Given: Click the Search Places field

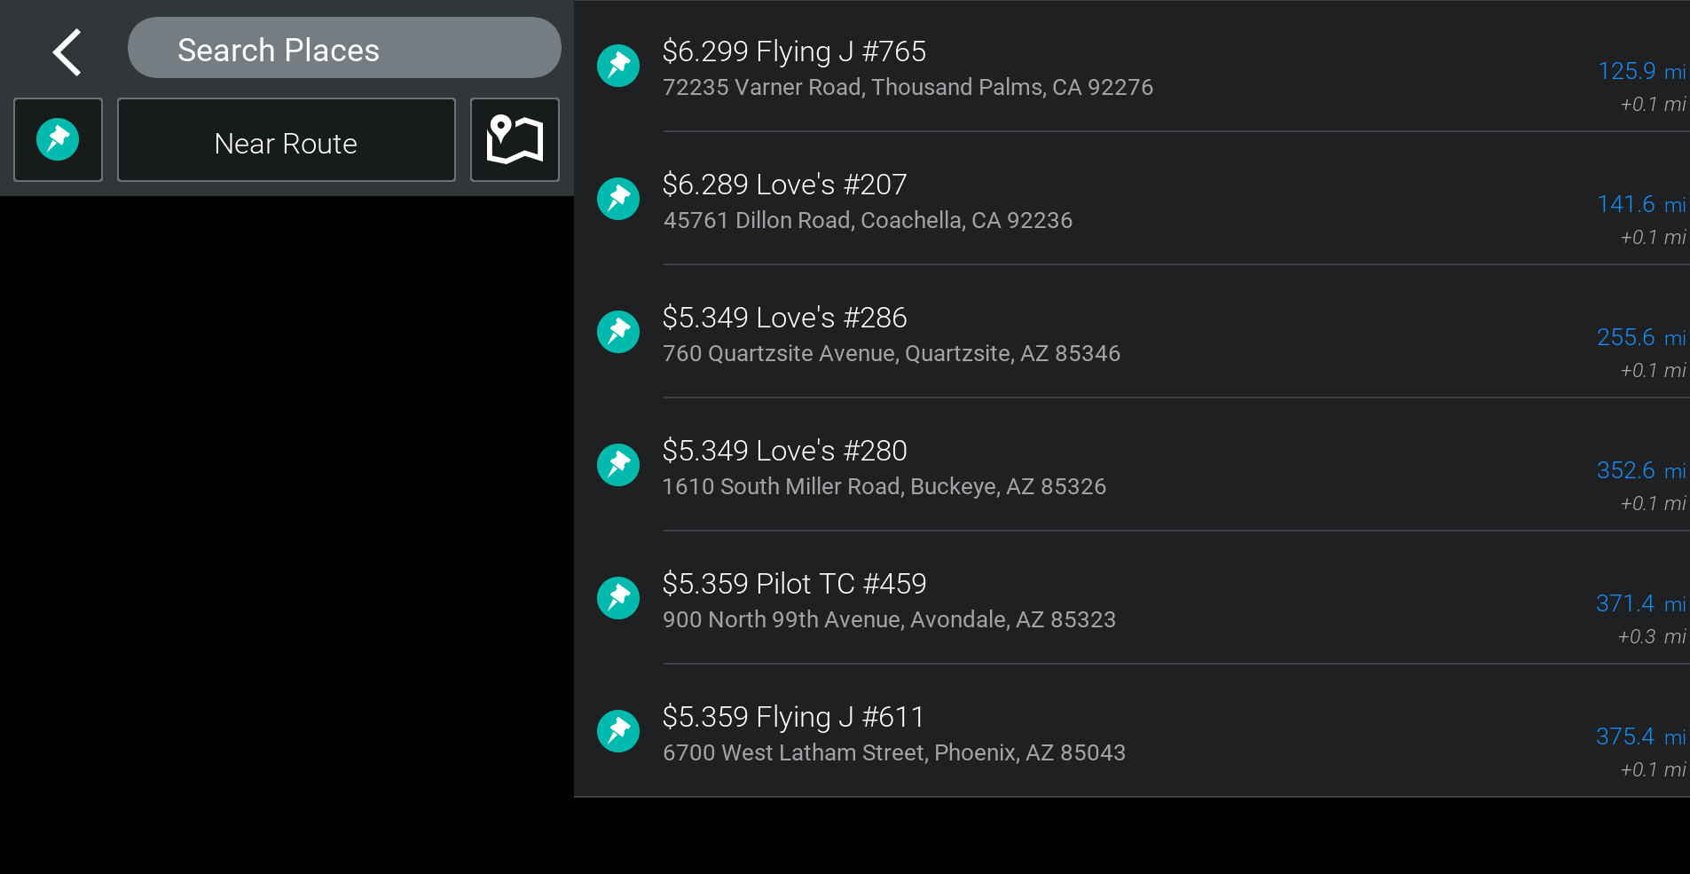Looking at the screenshot, I should 344,49.
